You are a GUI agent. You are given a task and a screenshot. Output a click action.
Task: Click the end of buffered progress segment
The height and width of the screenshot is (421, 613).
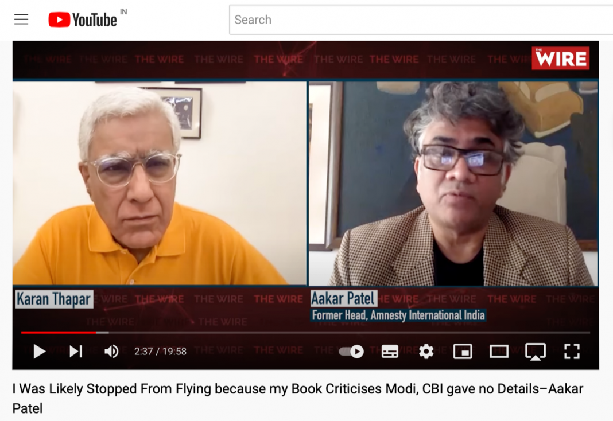108,332
